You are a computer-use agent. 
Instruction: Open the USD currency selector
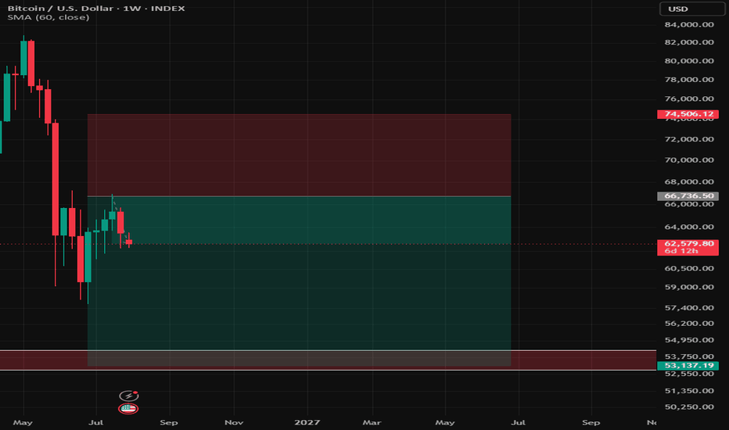pos(691,9)
